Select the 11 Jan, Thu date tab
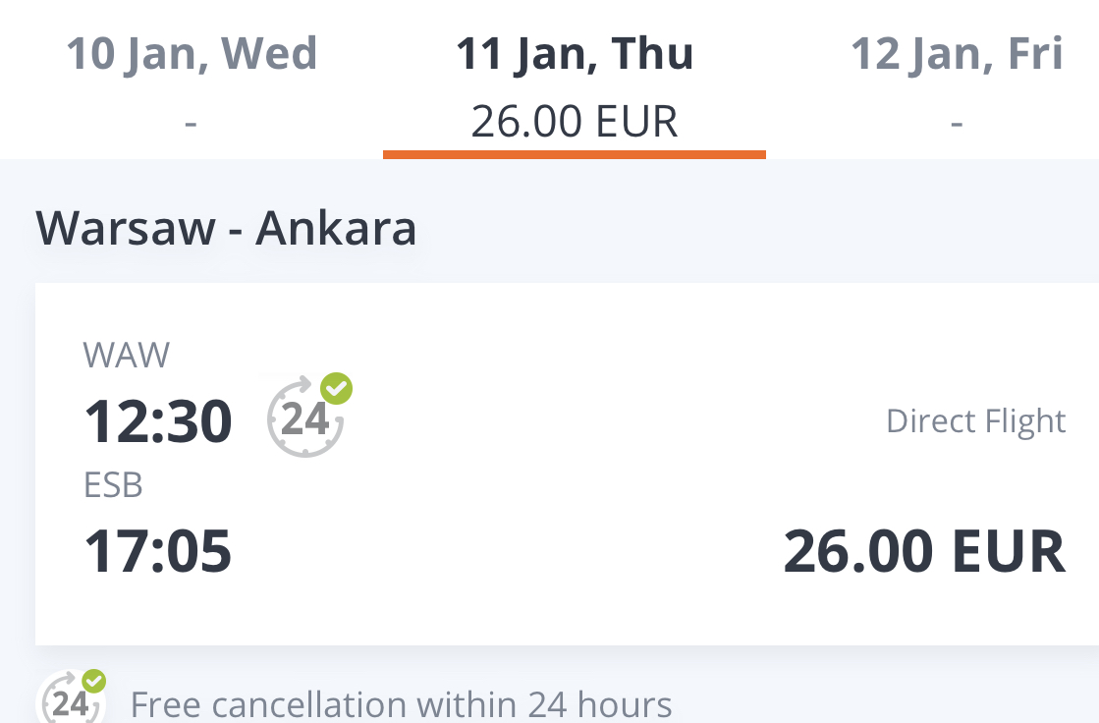Viewport: 1099px width, 723px height. click(x=574, y=79)
